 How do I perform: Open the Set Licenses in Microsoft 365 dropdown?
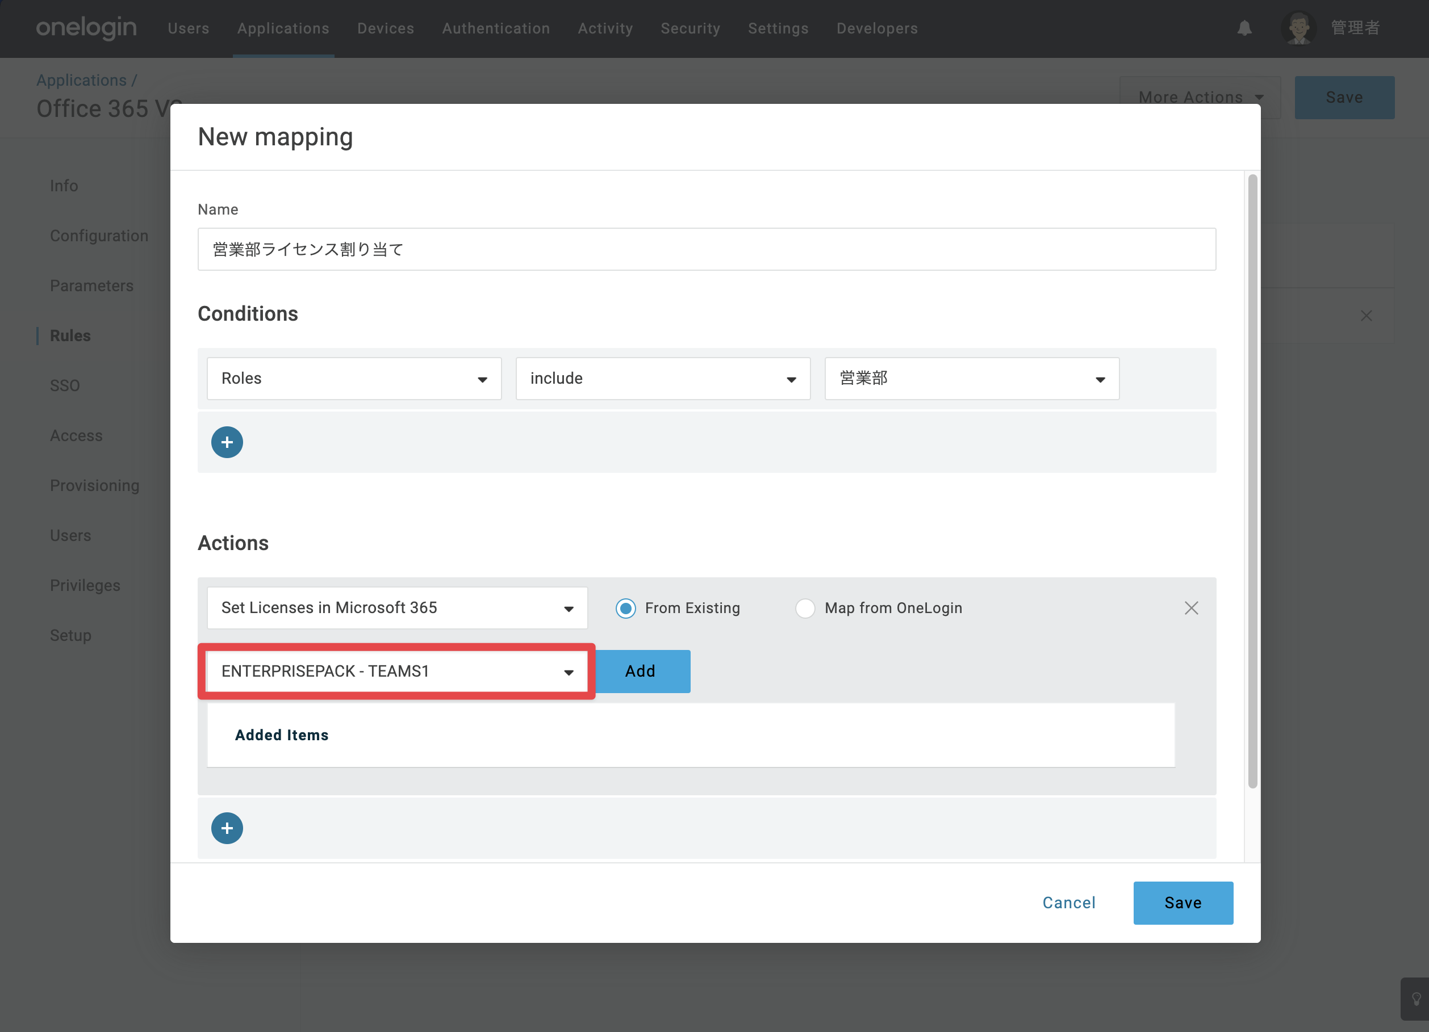point(397,608)
